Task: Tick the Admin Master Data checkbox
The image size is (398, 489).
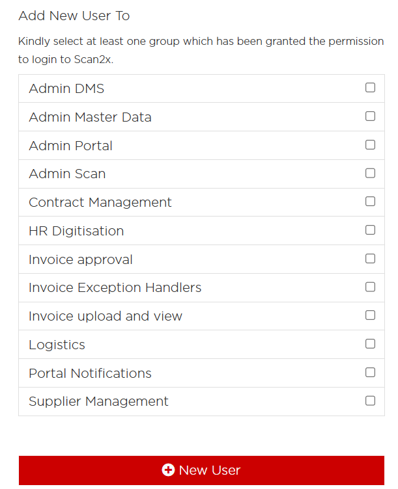Action: coord(370,116)
